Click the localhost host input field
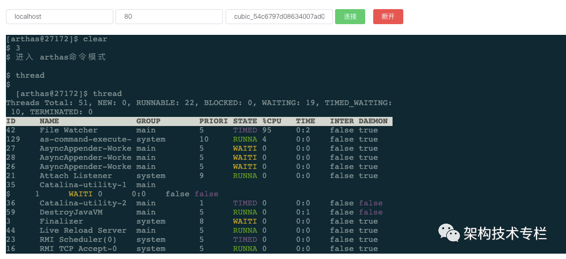Viewport: 566px width, 259px height. coord(60,17)
